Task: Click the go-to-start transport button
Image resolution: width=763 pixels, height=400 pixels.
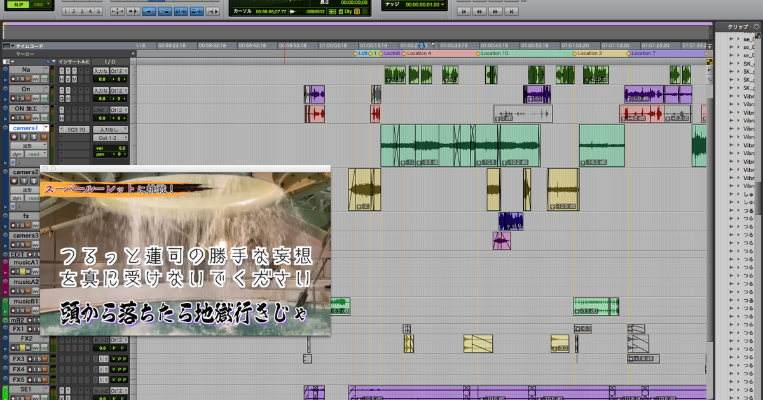Action: pos(465,11)
